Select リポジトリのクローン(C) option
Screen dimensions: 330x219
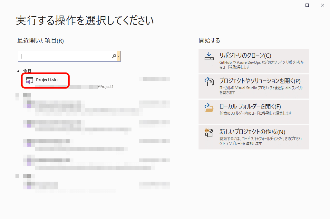point(254,61)
